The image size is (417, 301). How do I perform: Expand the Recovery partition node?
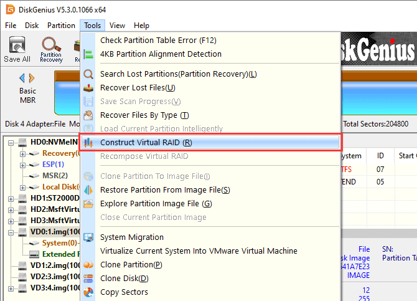22,154
